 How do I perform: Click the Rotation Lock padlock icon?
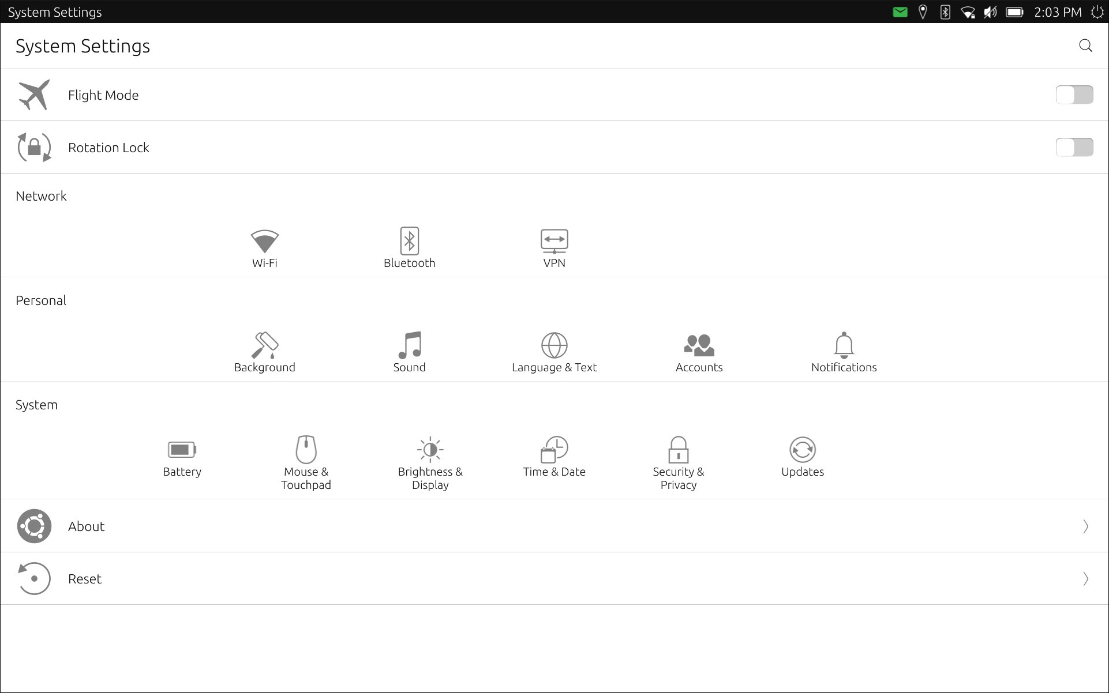(x=34, y=147)
